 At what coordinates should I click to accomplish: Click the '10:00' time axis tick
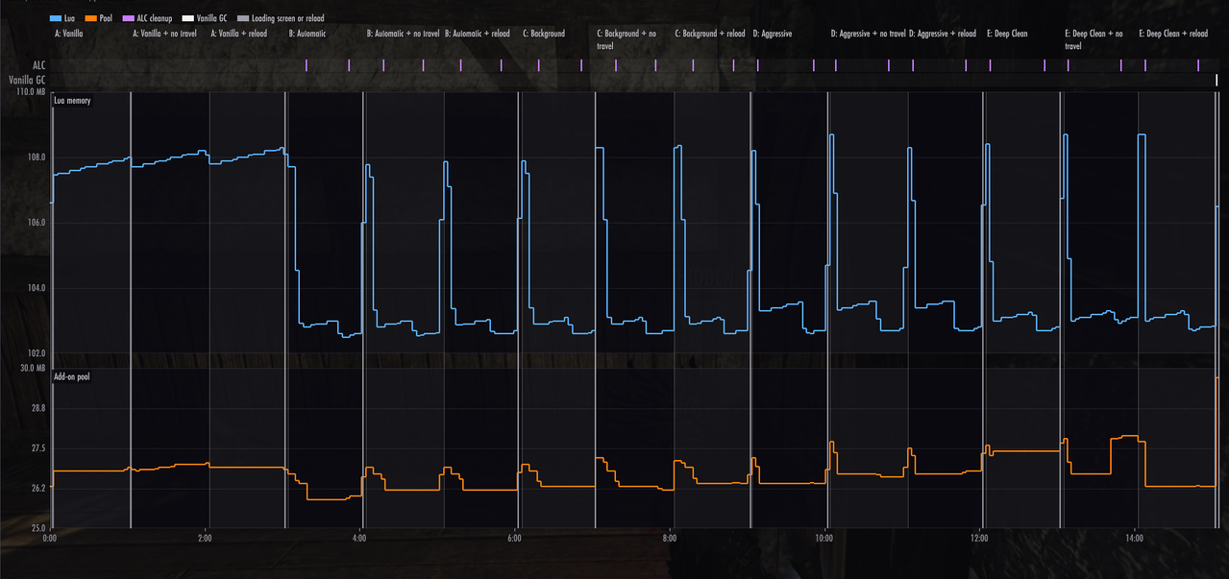823,538
